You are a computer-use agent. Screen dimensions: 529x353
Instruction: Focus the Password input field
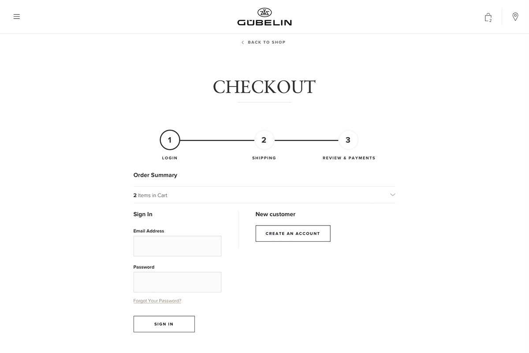177,282
